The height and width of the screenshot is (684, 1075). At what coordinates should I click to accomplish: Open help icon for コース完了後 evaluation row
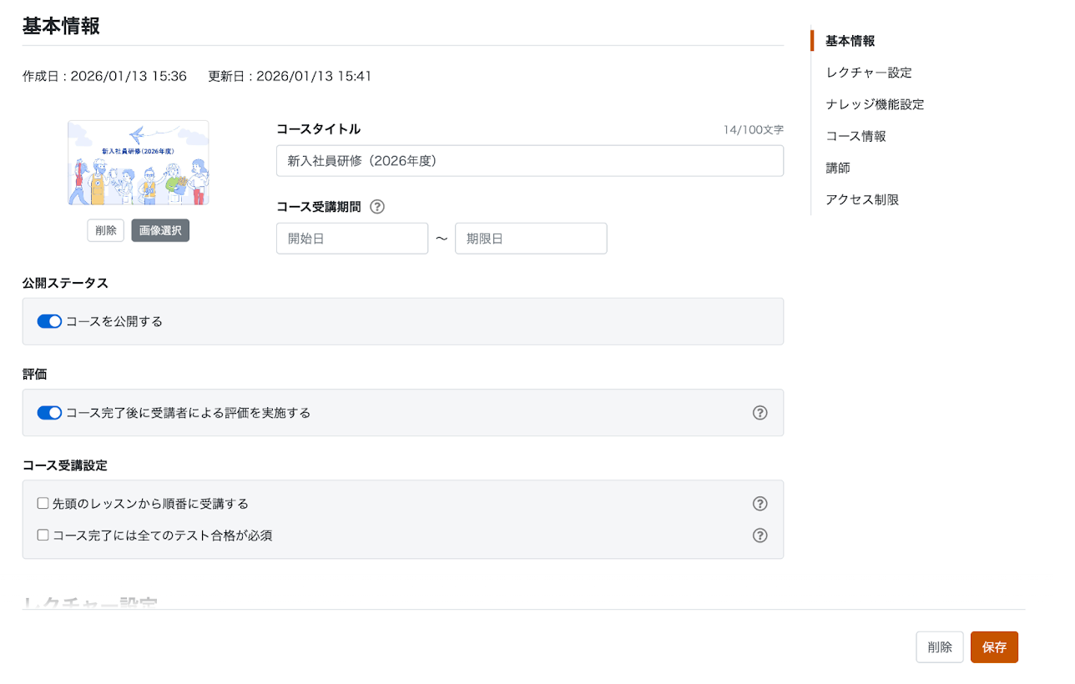(x=760, y=413)
